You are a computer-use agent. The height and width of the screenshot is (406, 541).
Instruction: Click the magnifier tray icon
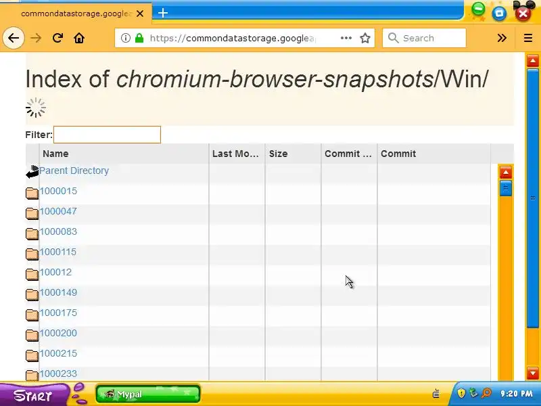[x=486, y=393]
